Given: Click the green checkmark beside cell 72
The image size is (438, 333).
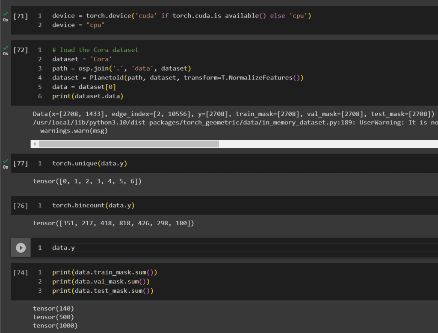Looking at the screenshot, I should [x=5, y=47].
